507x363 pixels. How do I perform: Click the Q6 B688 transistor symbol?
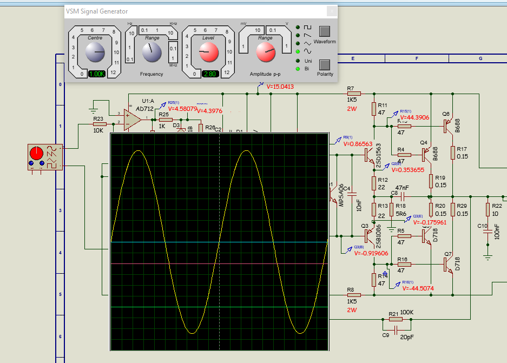449,126
